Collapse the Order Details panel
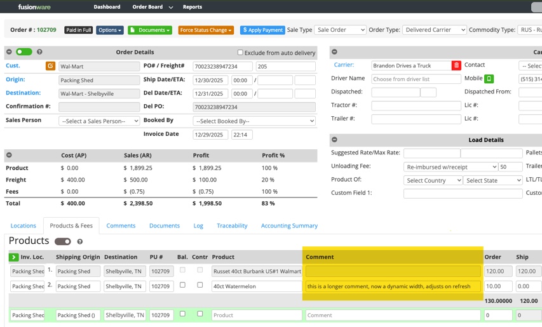Image resolution: width=542 pixels, height=327 pixels. click(x=9, y=52)
